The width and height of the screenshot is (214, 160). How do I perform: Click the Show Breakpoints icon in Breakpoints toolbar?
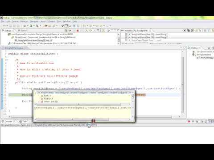click(x=192, y=31)
